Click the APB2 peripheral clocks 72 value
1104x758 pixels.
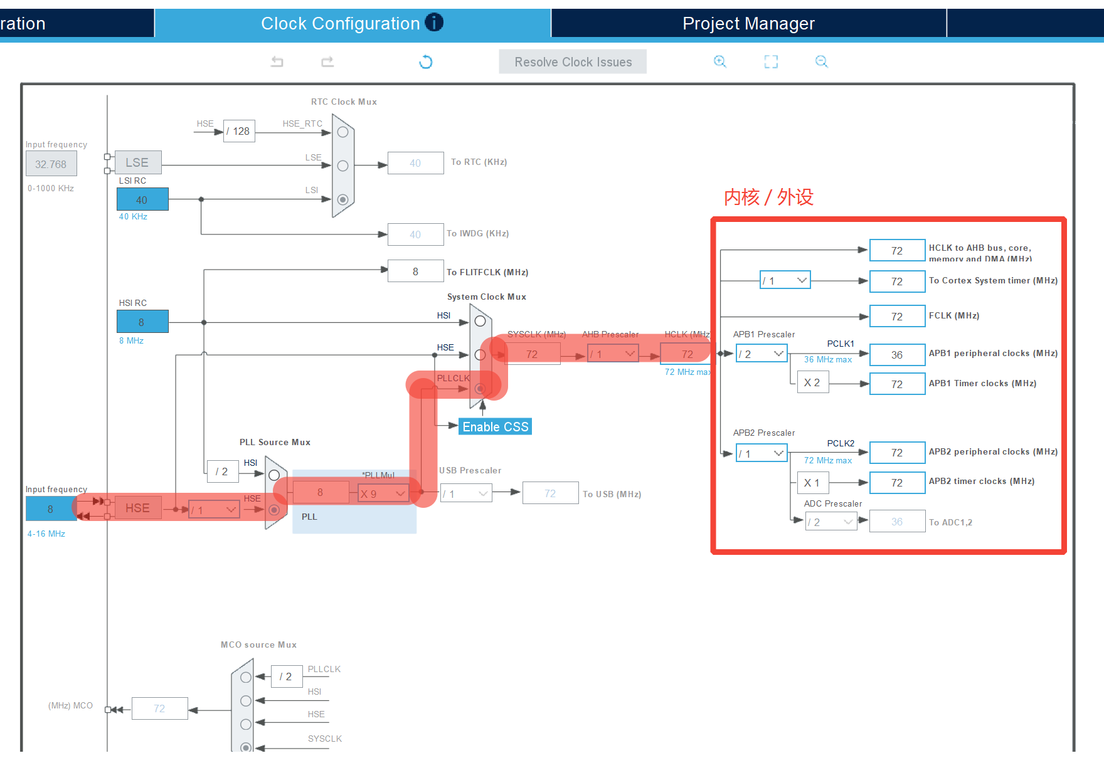tap(897, 453)
